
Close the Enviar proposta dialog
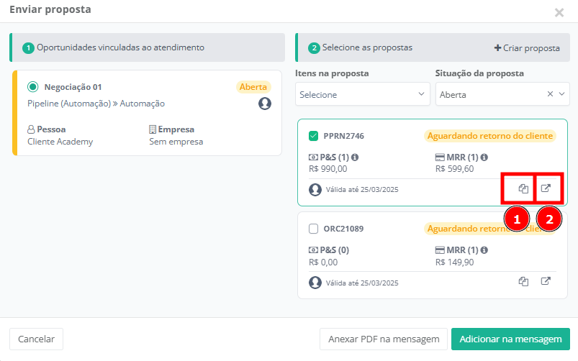point(559,12)
